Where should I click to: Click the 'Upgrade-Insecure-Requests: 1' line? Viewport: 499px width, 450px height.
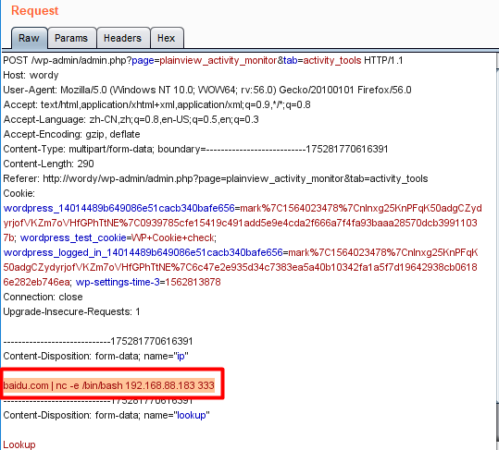(x=71, y=311)
